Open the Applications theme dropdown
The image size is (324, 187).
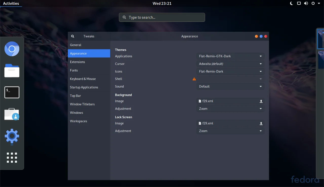click(x=230, y=56)
